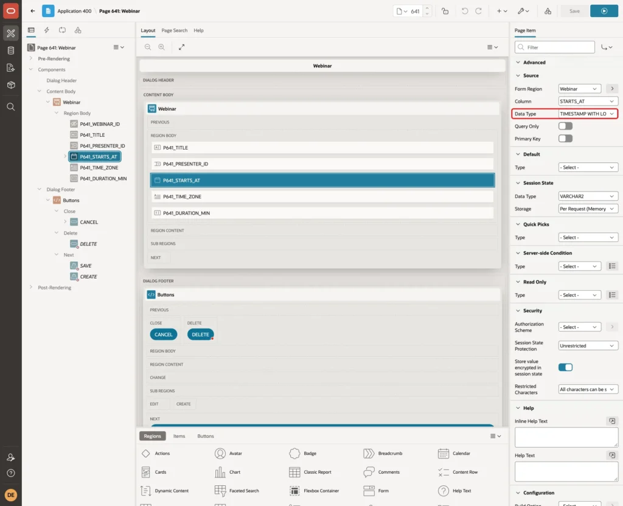Open SQL Workshop database icon
Screen dimensions: 623x506
[11, 50]
